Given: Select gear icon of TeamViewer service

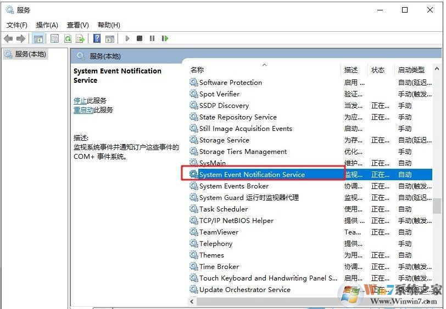Looking at the screenshot, I should click(194, 232).
